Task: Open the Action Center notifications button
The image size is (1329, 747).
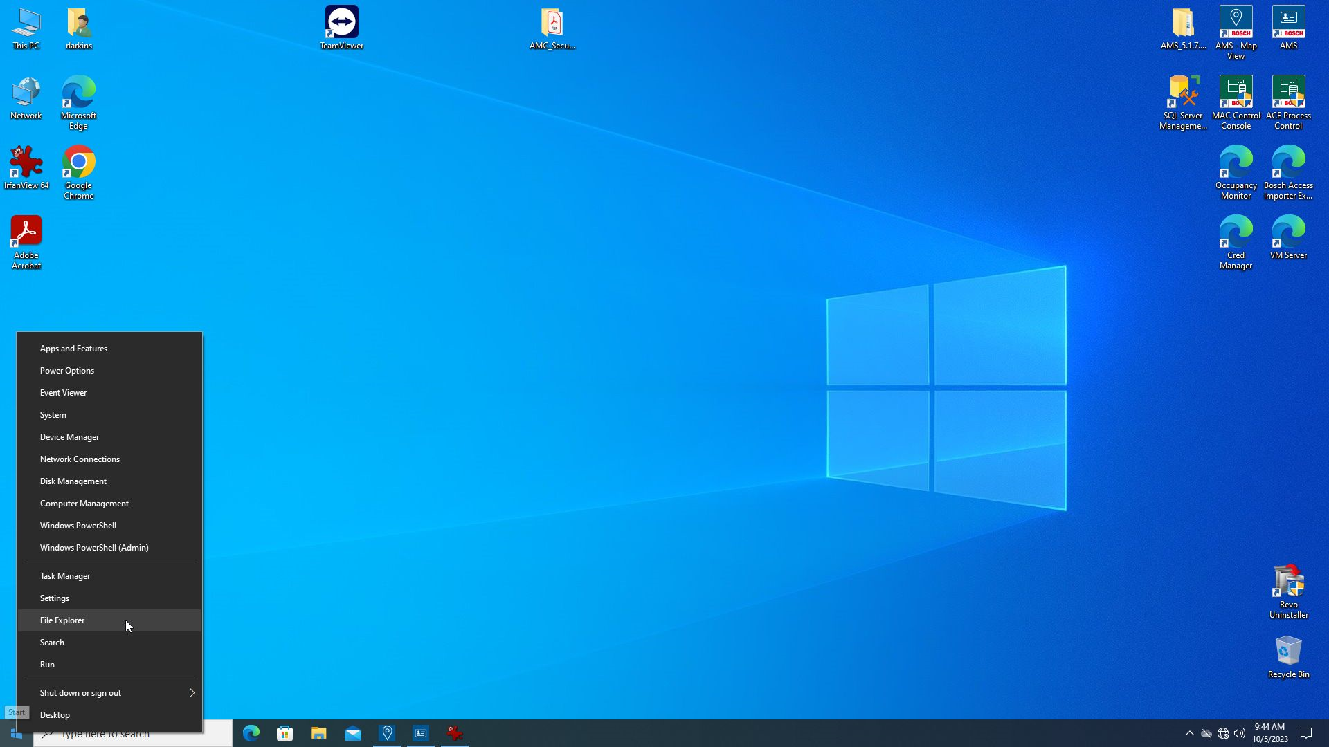Action: [x=1306, y=733]
